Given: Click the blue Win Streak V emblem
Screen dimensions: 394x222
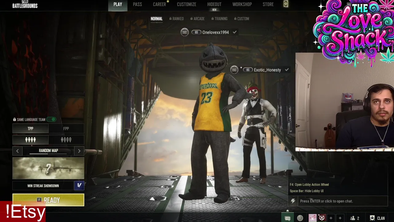Looking at the screenshot, I should [x=79, y=185].
